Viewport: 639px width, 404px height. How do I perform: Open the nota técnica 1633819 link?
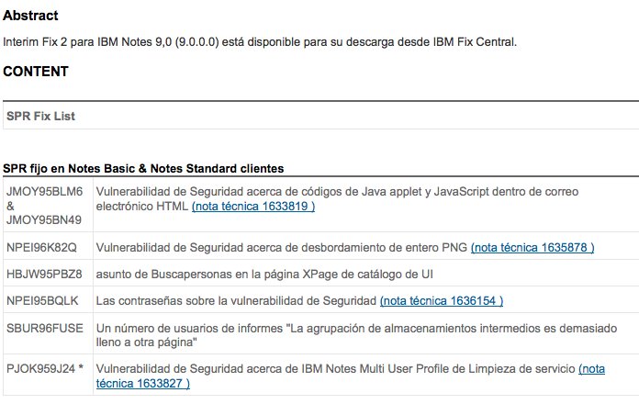pyautogui.click(x=253, y=207)
